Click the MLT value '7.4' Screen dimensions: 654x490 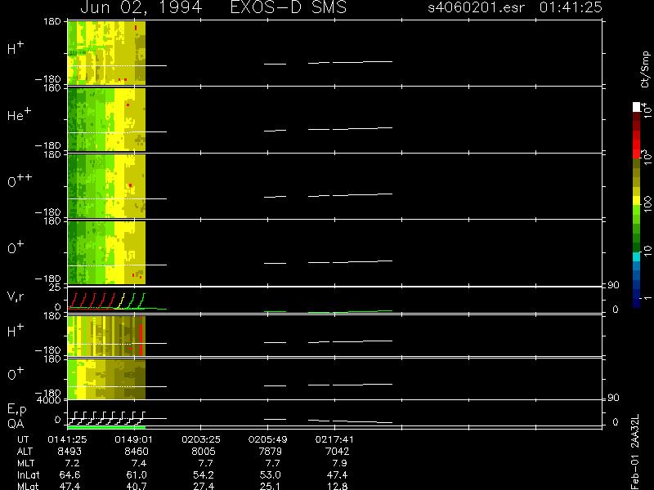[138, 463]
